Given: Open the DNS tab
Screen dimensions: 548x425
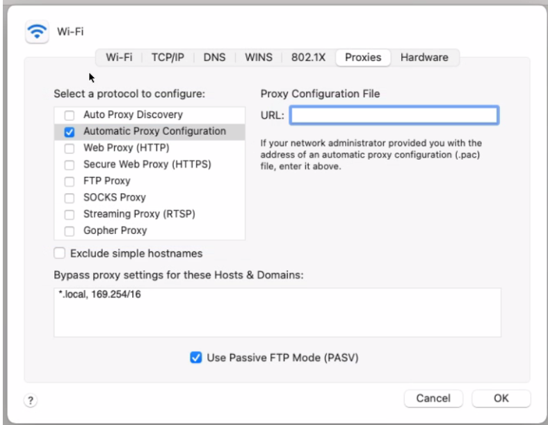Looking at the screenshot, I should pos(214,58).
